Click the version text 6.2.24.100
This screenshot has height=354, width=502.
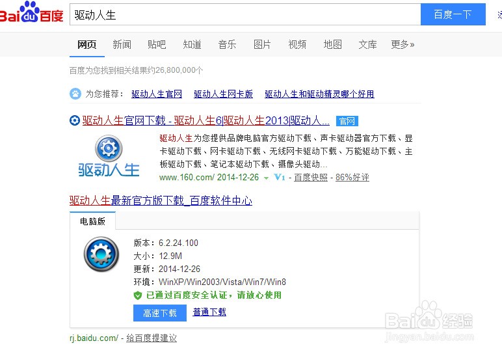[178, 243]
